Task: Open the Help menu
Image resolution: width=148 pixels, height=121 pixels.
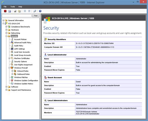Action: (20, 7)
